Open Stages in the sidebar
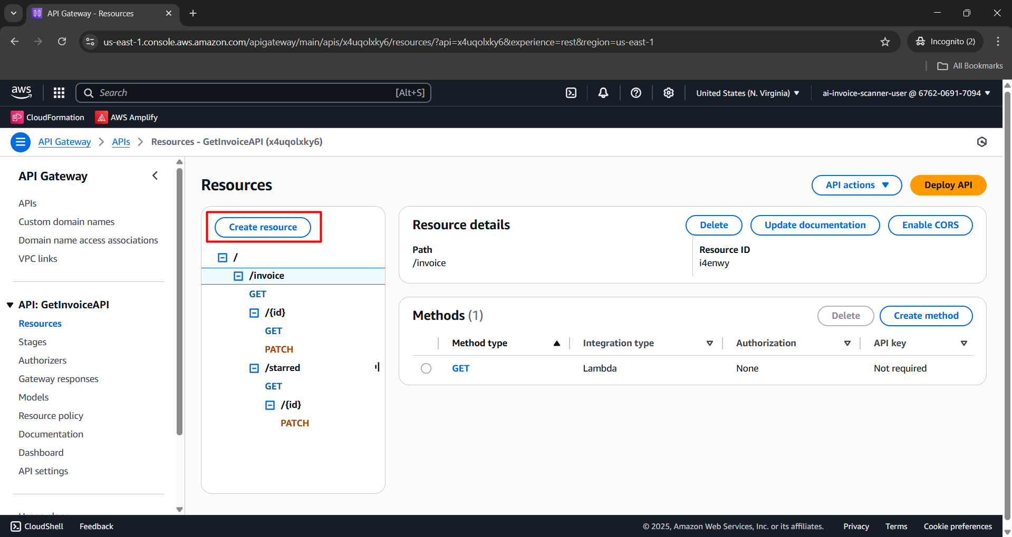The height and width of the screenshot is (537, 1012). [x=32, y=342]
